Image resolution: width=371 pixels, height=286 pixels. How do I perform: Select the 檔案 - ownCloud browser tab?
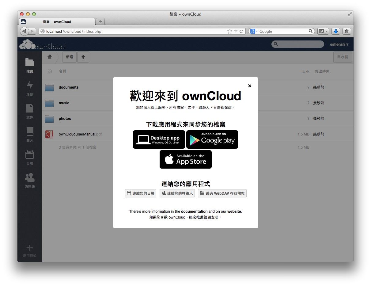pyautogui.click(x=57, y=22)
